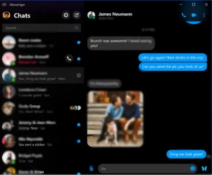Click the delivered checkmark in the James Neumann row
This screenshot has width=212, height=175.
(x=79, y=75)
